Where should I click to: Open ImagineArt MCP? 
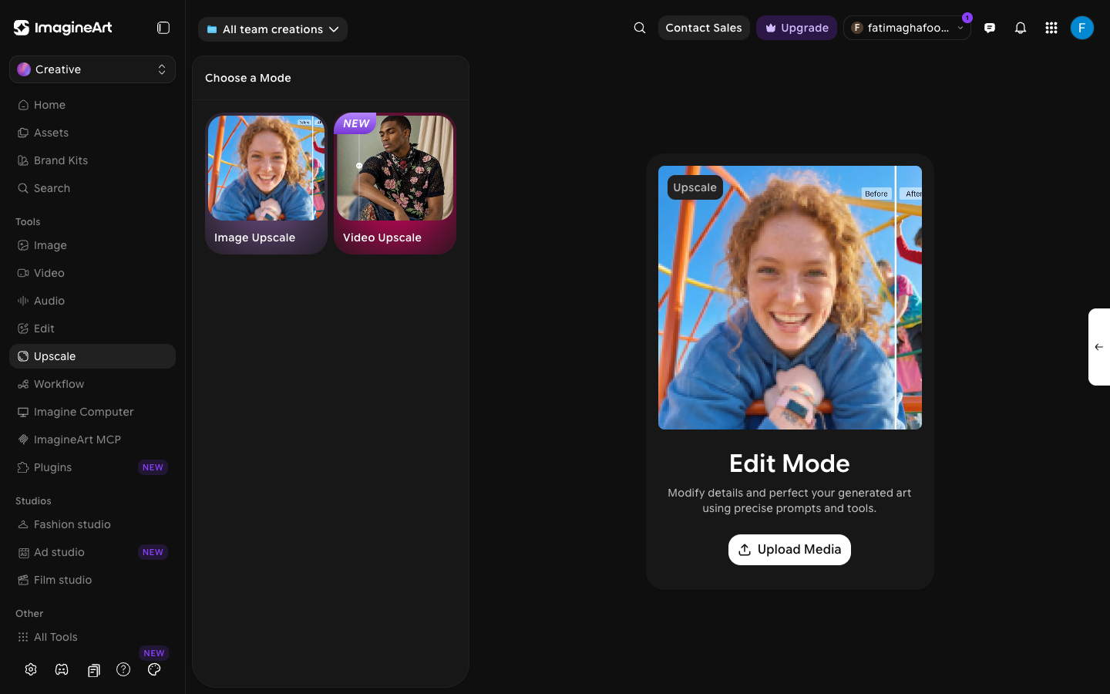[x=92, y=440]
